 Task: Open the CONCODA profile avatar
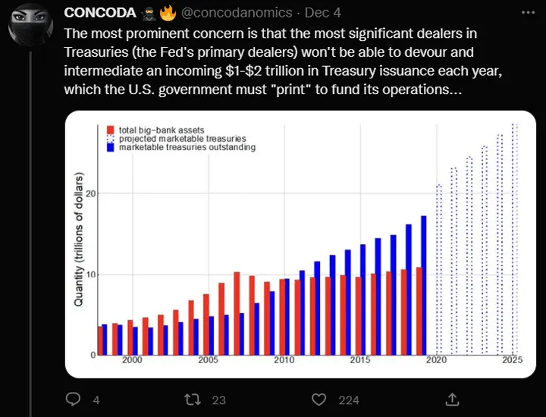click(x=30, y=28)
